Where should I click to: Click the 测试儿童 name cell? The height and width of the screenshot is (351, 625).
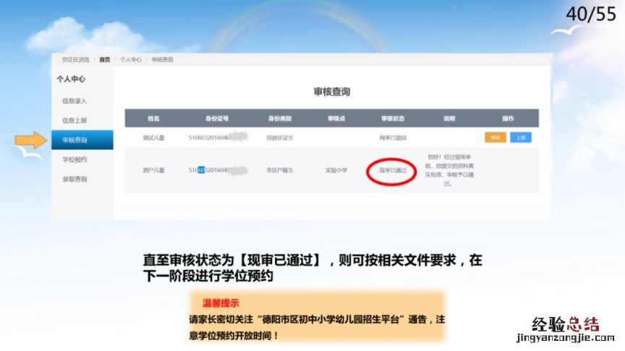153,138
